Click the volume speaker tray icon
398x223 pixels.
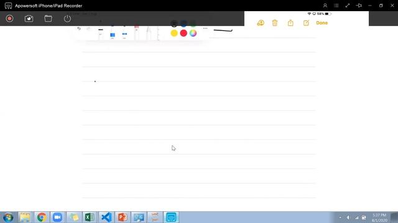[x=348, y=217]
